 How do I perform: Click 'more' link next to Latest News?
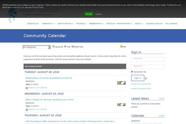[x=162, y=99]
